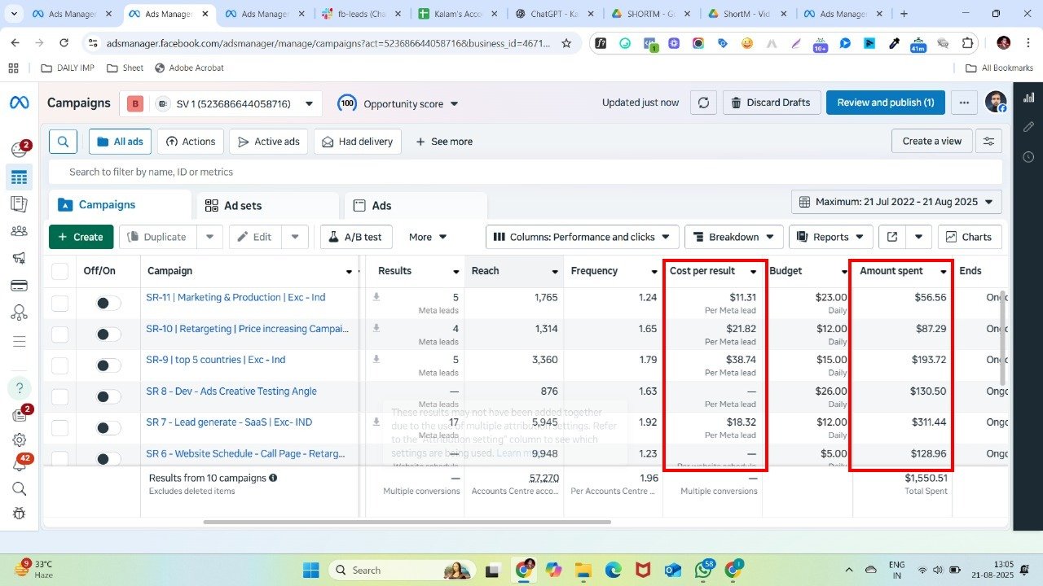The width and height of the screenshot is (1043, 586).
Task: Expand the Columns: Performance and clicks dropdown
Action: (582, 237)
